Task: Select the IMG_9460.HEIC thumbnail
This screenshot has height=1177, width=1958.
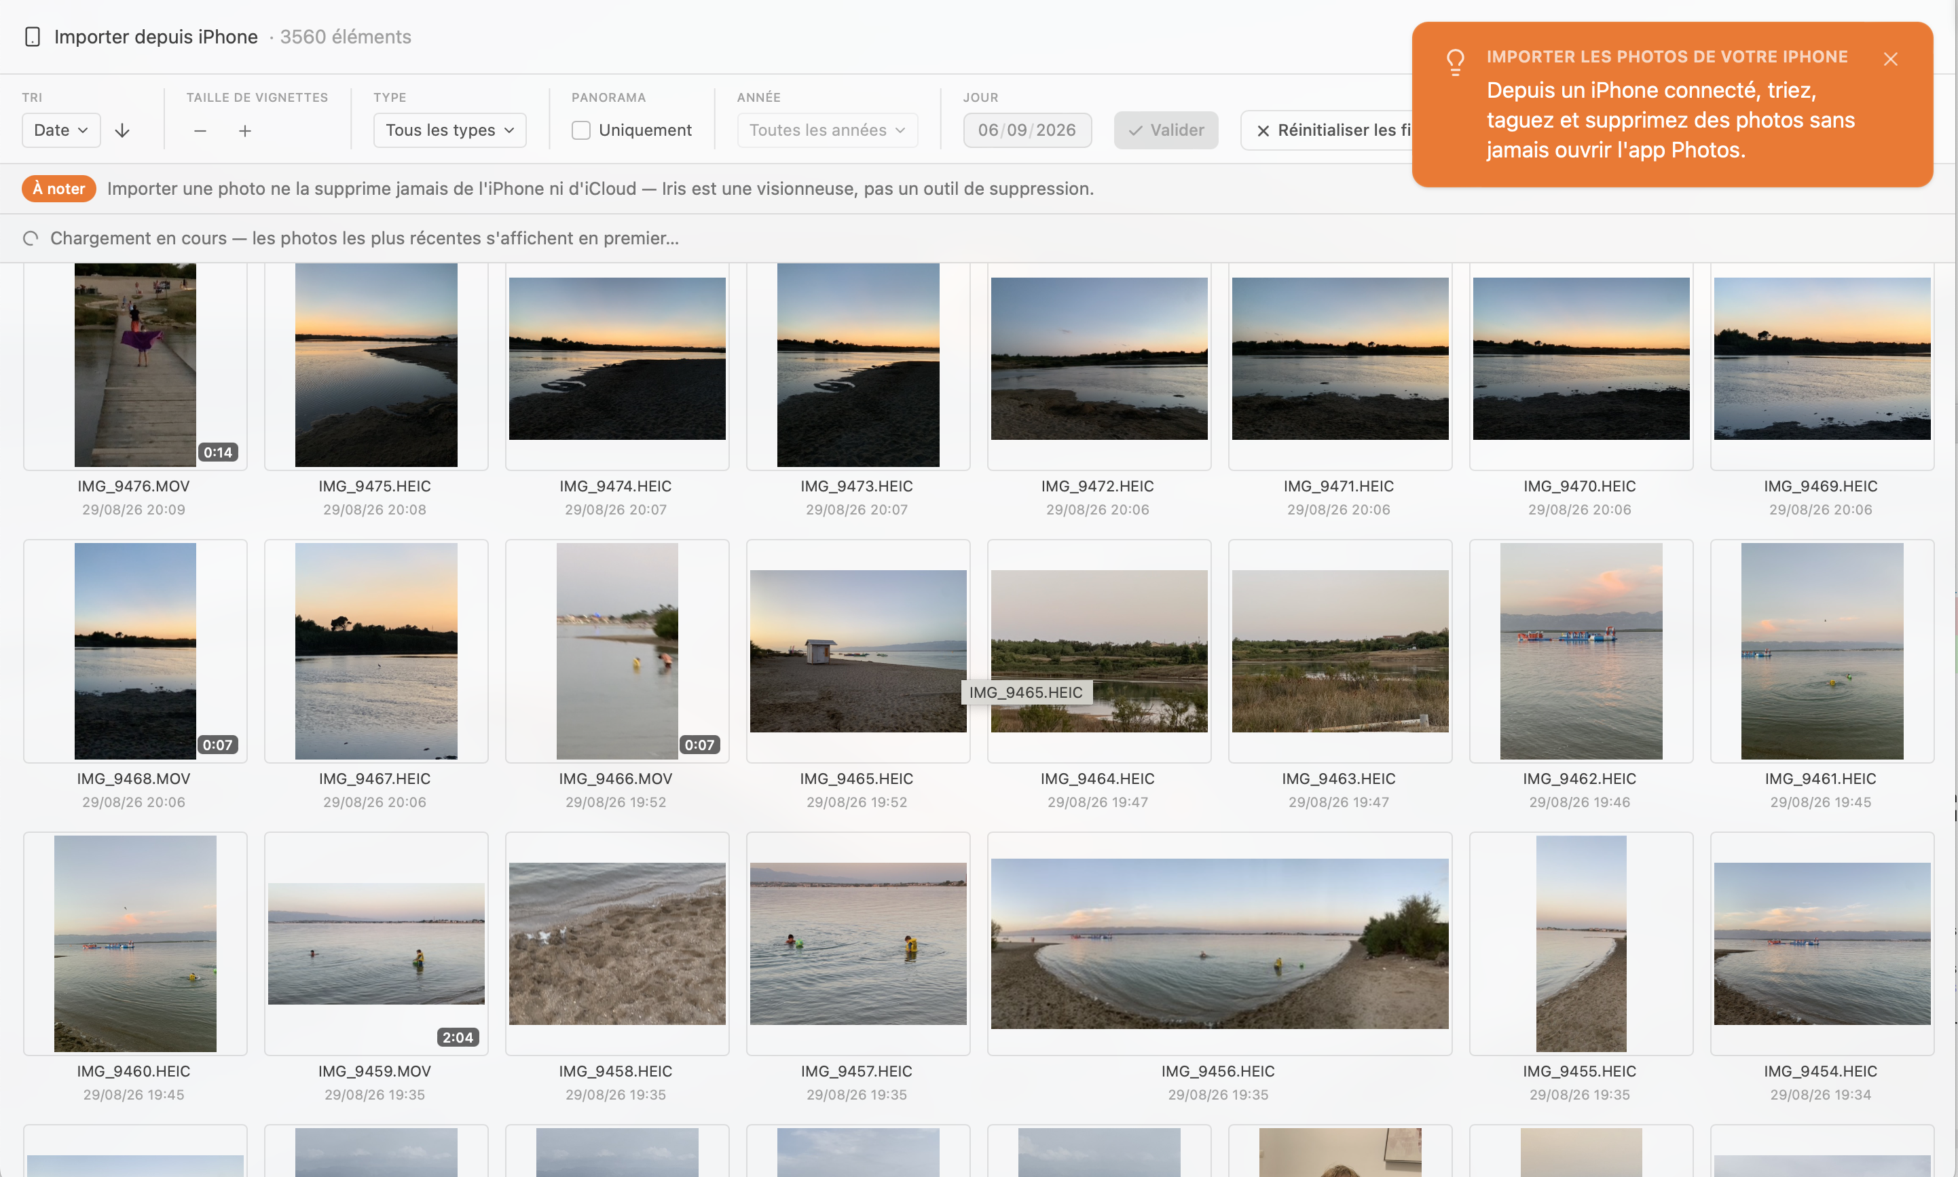Action: coord(136,944)
